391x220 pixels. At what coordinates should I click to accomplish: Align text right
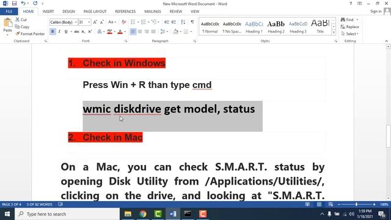[x=147, y=32]
